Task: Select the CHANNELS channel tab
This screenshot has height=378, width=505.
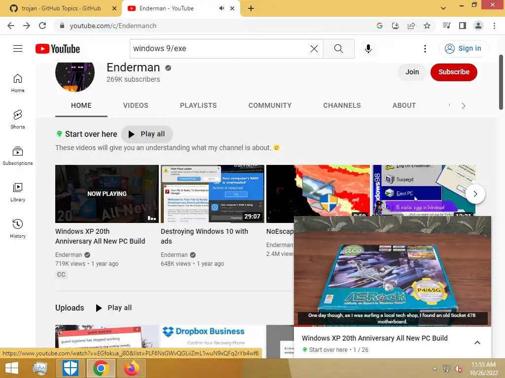Action: pos(342,105)
